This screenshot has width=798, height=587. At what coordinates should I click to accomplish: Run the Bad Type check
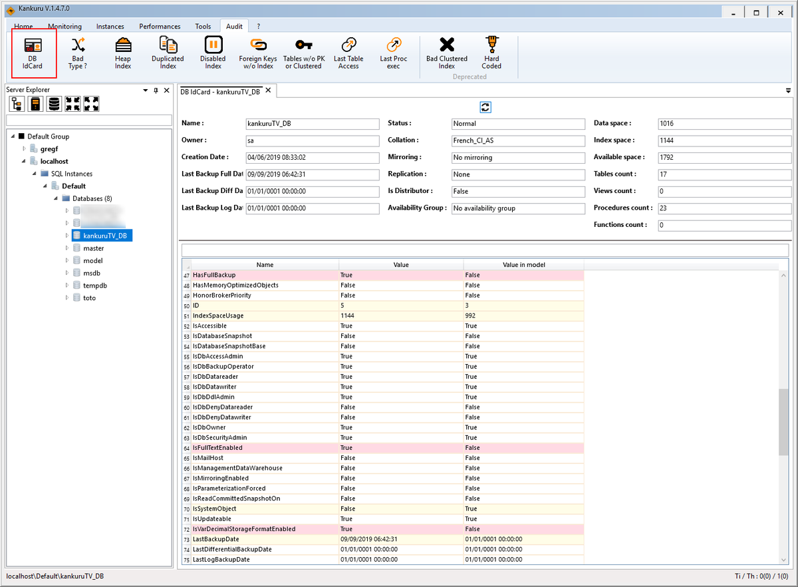[x=78, y=53]
